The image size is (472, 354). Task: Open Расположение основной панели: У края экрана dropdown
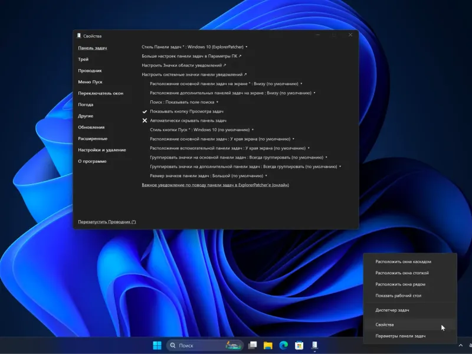(222, 139)
